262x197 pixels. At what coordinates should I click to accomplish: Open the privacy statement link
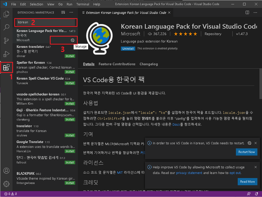pos(189,173)
